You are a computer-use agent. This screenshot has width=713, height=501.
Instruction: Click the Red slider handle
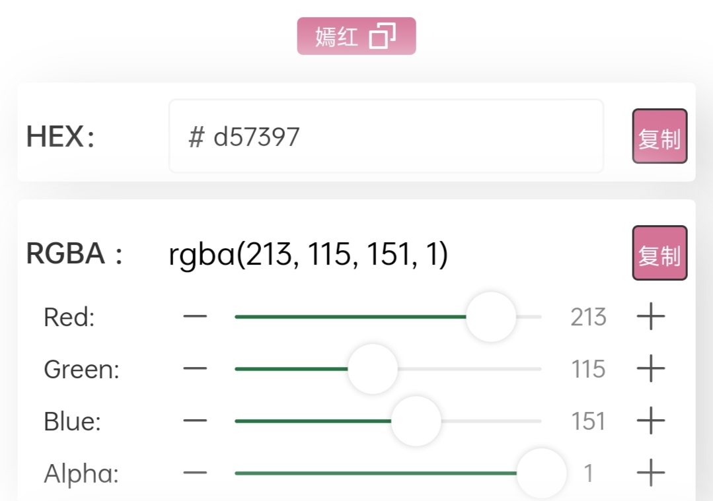[x=491, y=317]
